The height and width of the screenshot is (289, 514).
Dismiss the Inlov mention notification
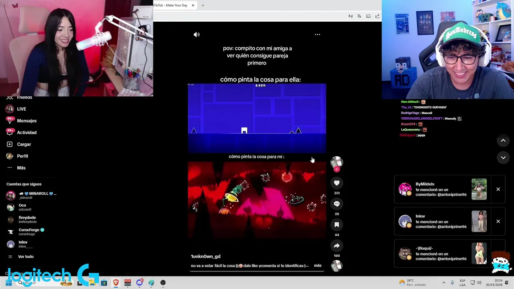click(498, 221)
